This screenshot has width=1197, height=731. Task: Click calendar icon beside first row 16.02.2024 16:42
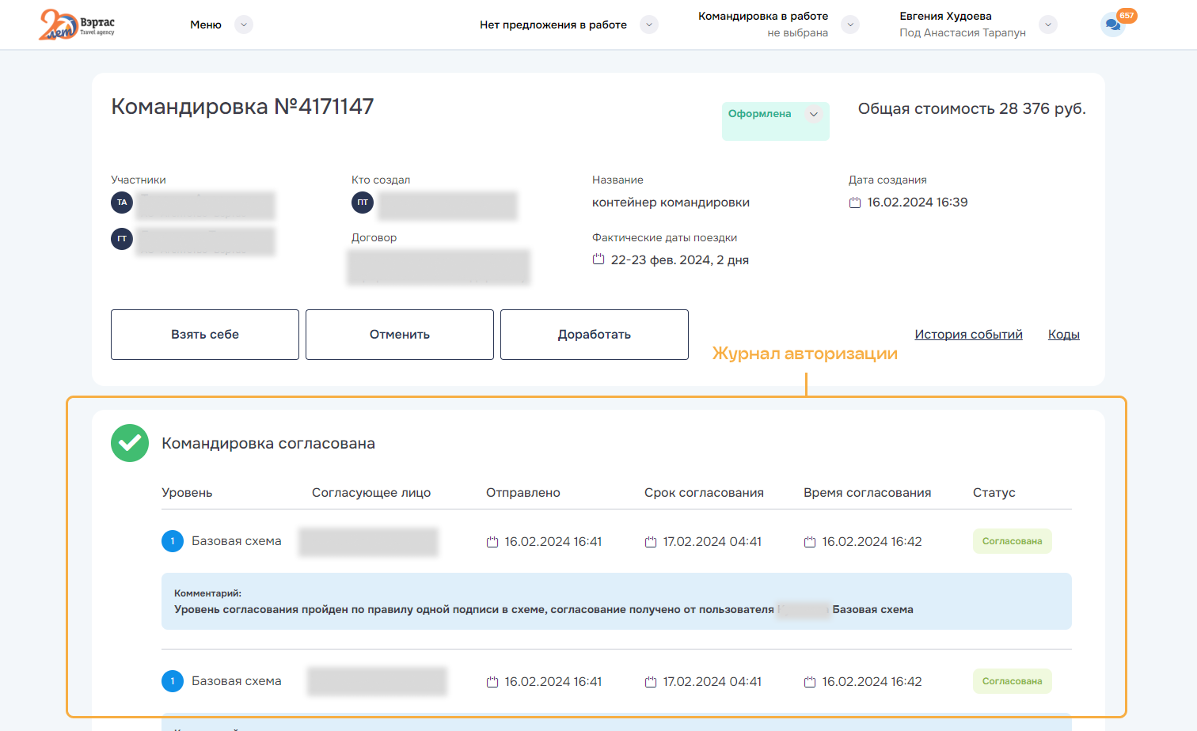tap(810, 542)
